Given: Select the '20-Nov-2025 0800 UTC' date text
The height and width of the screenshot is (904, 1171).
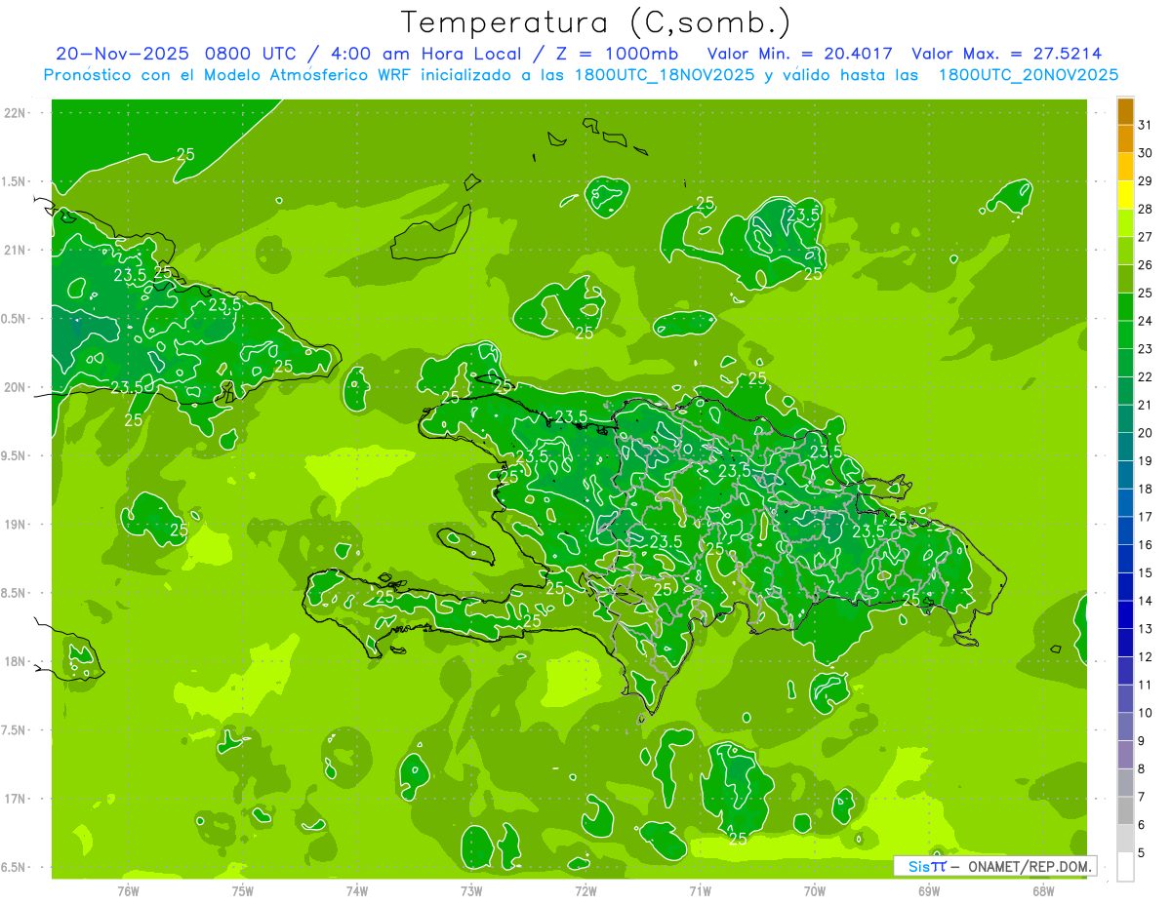Looking at the screenshot, I should pyautogui.click(x=176, y=54).
